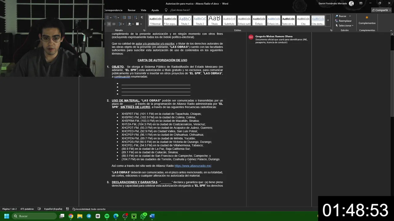Open Spotify from the taskbar
This screenshot has width=394, height=221.
point(107,216)
